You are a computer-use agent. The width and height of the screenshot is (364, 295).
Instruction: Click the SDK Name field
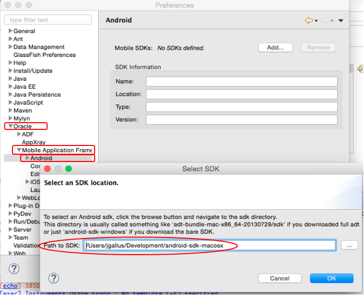point(241,82)
